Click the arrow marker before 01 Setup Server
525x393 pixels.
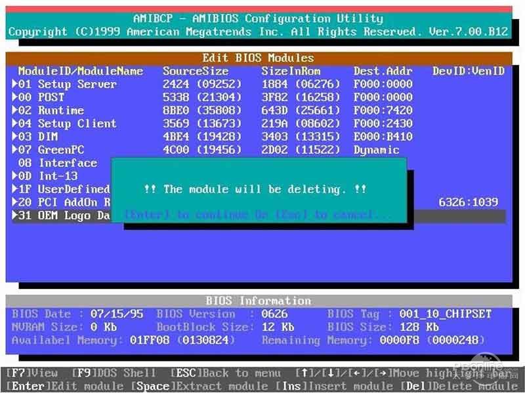(14, 84)
